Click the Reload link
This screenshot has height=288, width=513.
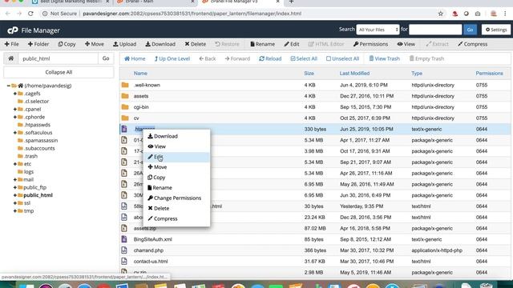[270, 58]
